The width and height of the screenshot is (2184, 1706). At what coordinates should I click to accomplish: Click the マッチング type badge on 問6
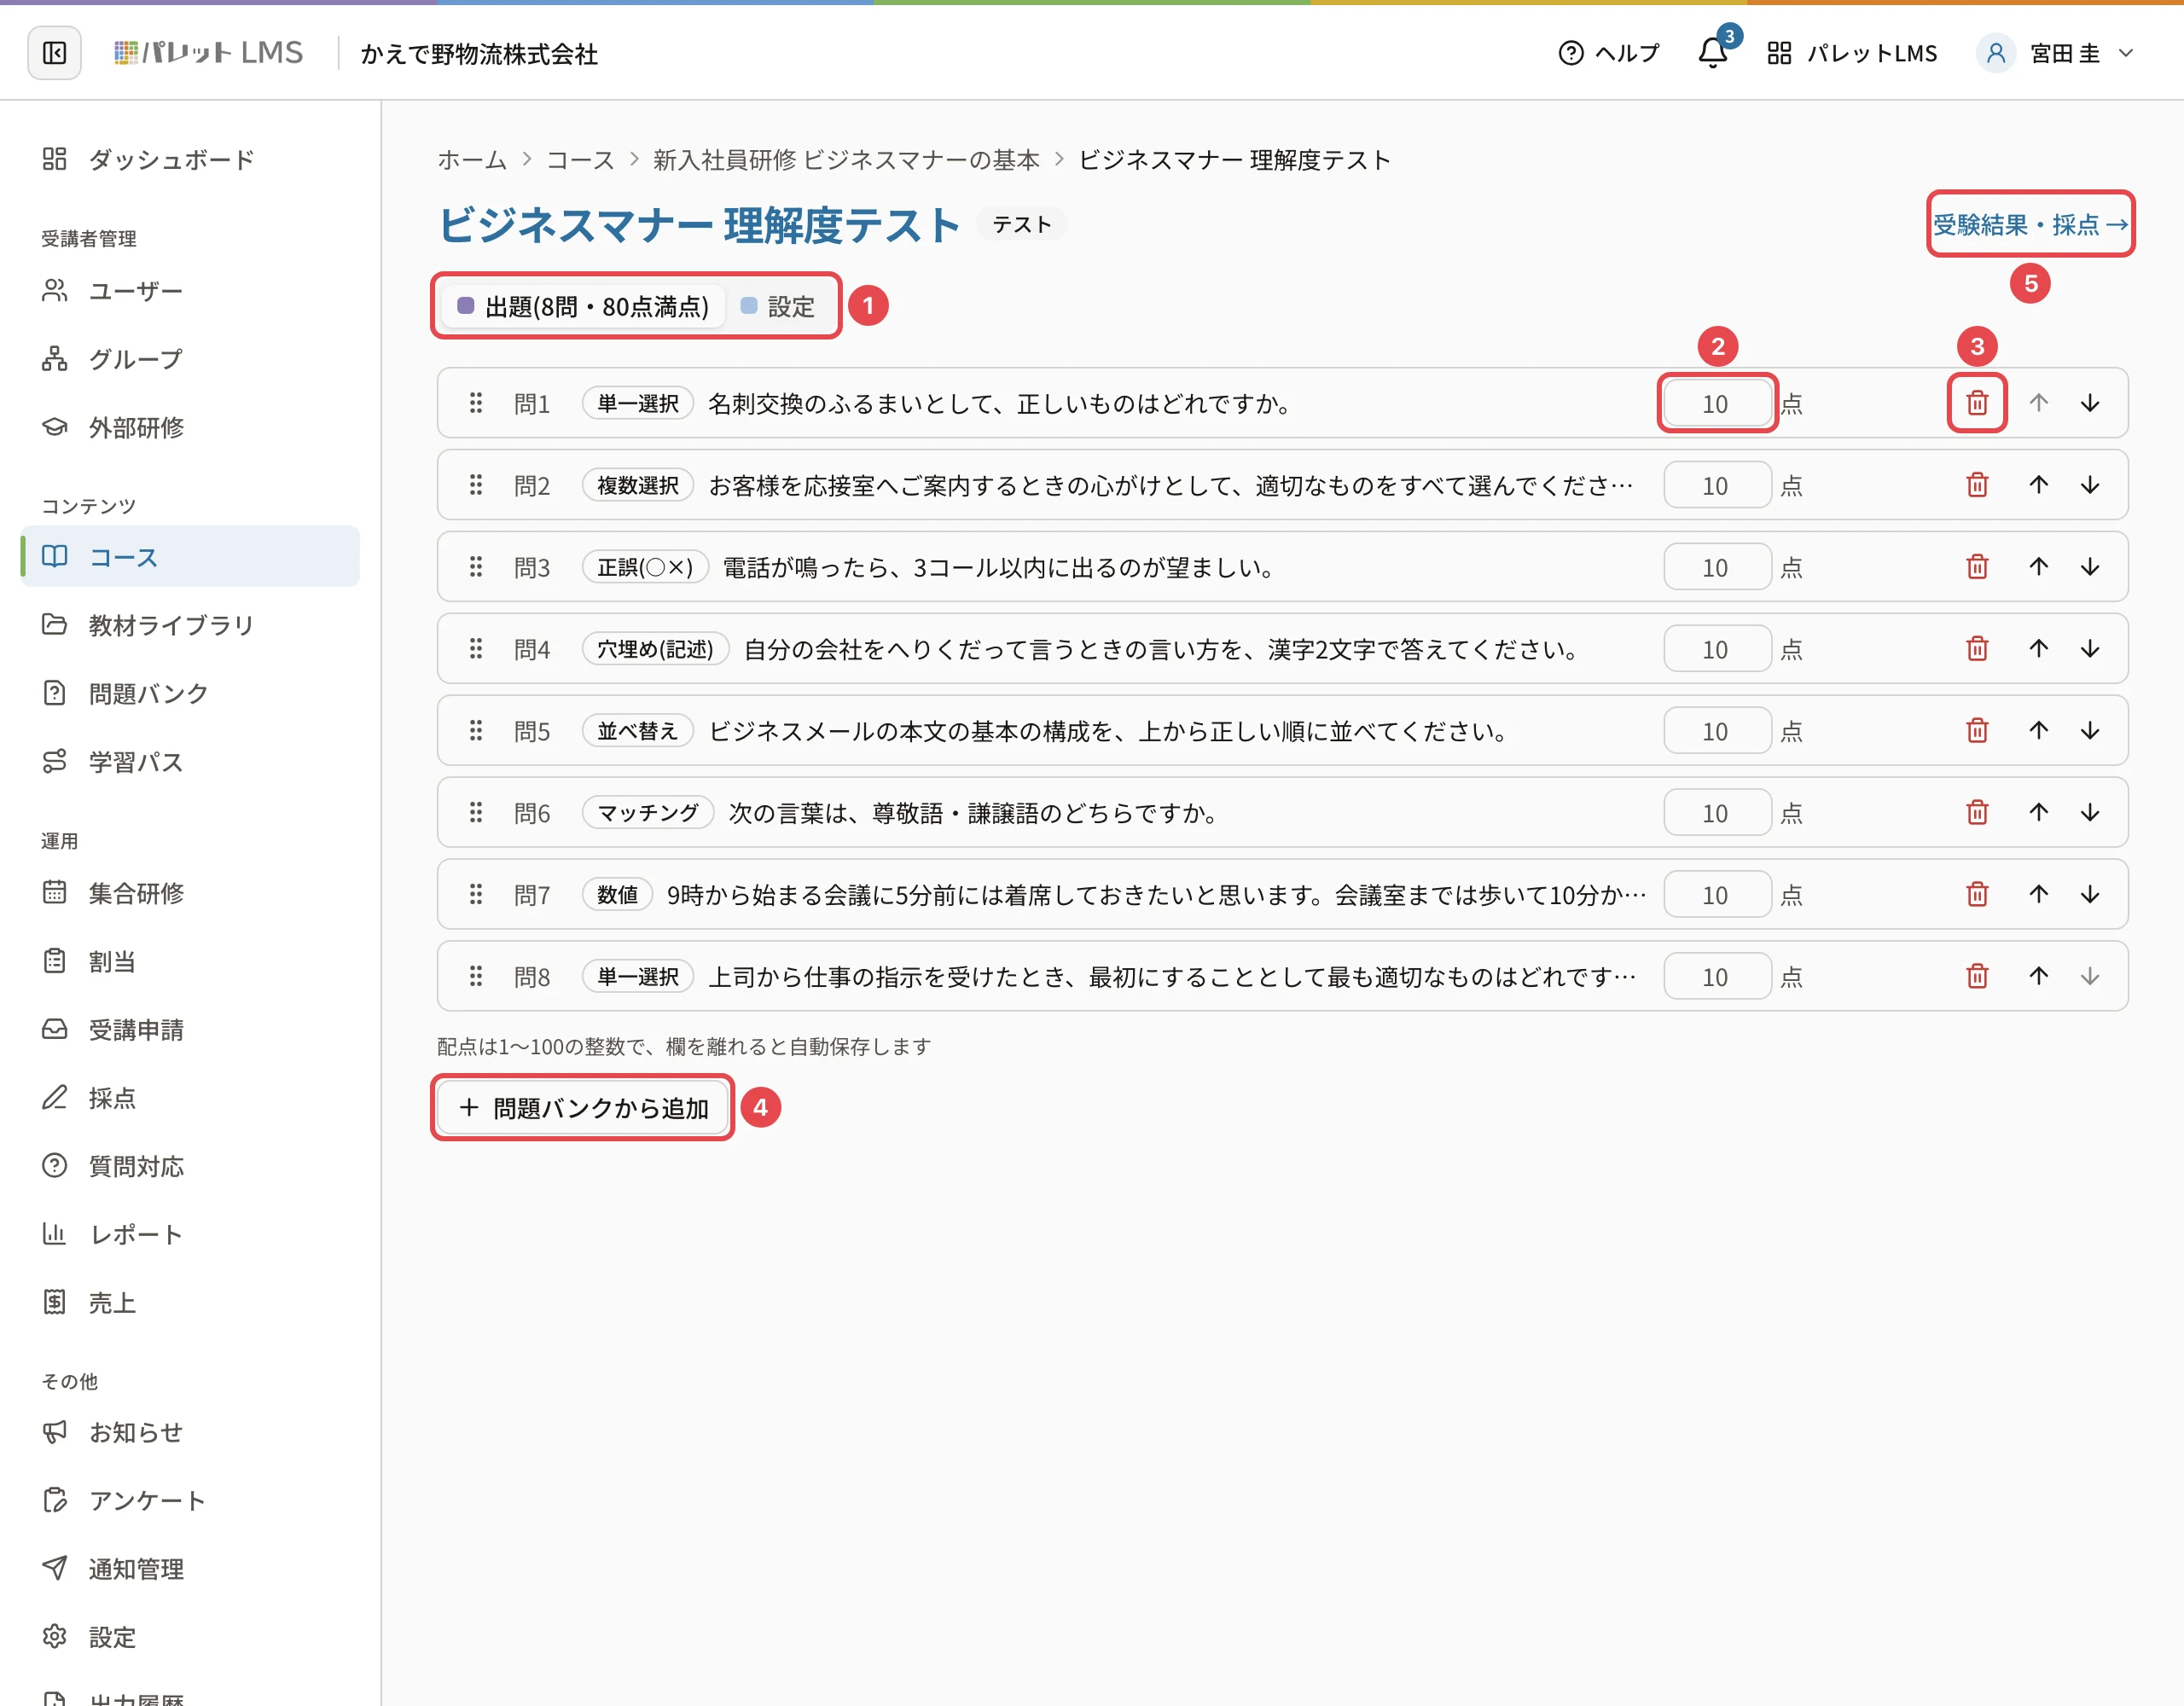pos(648,813)
